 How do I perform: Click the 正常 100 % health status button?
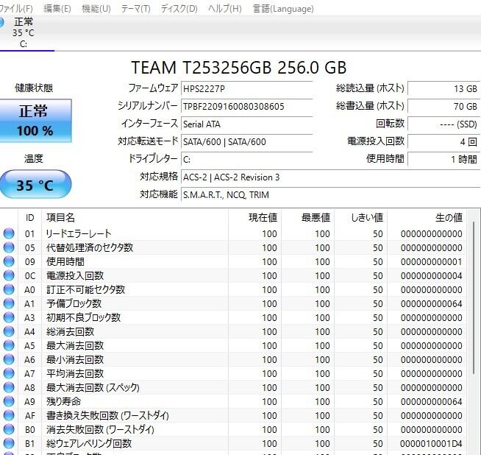point(35,120)
